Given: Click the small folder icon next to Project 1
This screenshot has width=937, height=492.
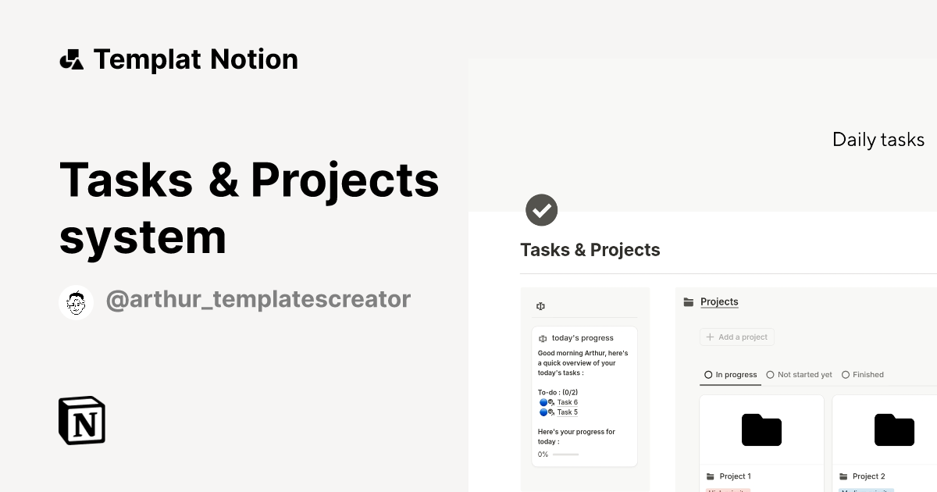Looking at the screenshot, I should click(711, 476).
